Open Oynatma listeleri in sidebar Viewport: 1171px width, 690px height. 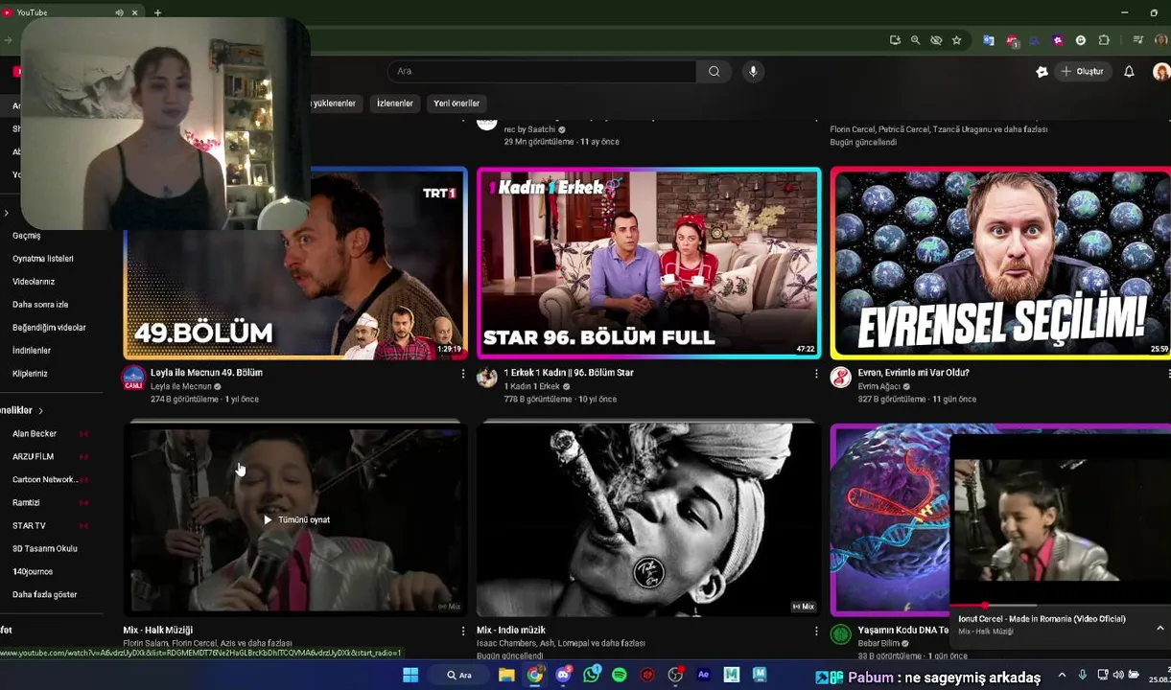43,259
